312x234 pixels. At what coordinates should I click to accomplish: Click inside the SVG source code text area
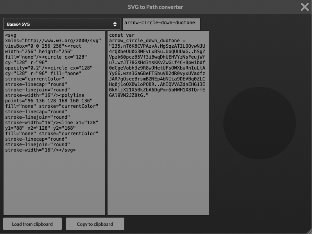tap(54, 123)
